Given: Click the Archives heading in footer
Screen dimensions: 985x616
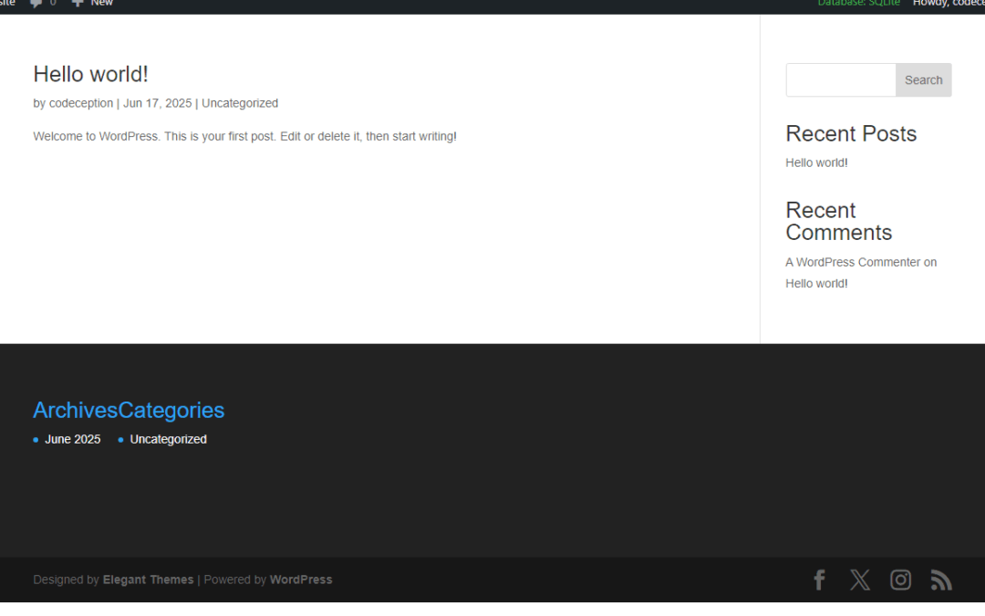Looking at the screenshot, I should [76, 411].
